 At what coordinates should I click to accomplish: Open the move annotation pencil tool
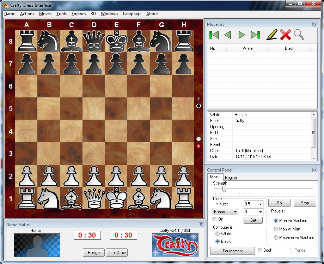[271, 34]
